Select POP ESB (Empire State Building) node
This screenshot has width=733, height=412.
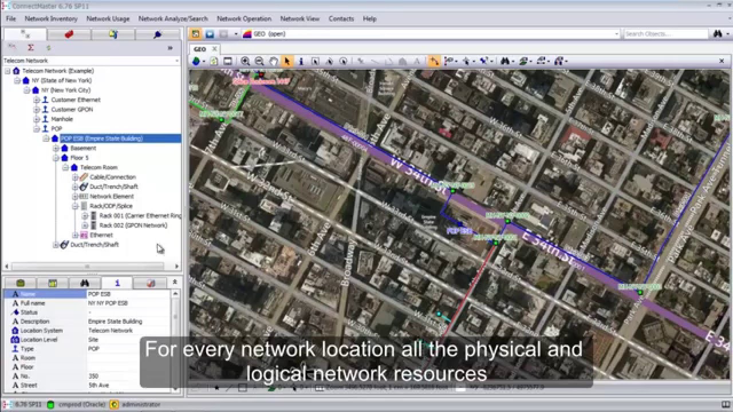tap(102, 138)
